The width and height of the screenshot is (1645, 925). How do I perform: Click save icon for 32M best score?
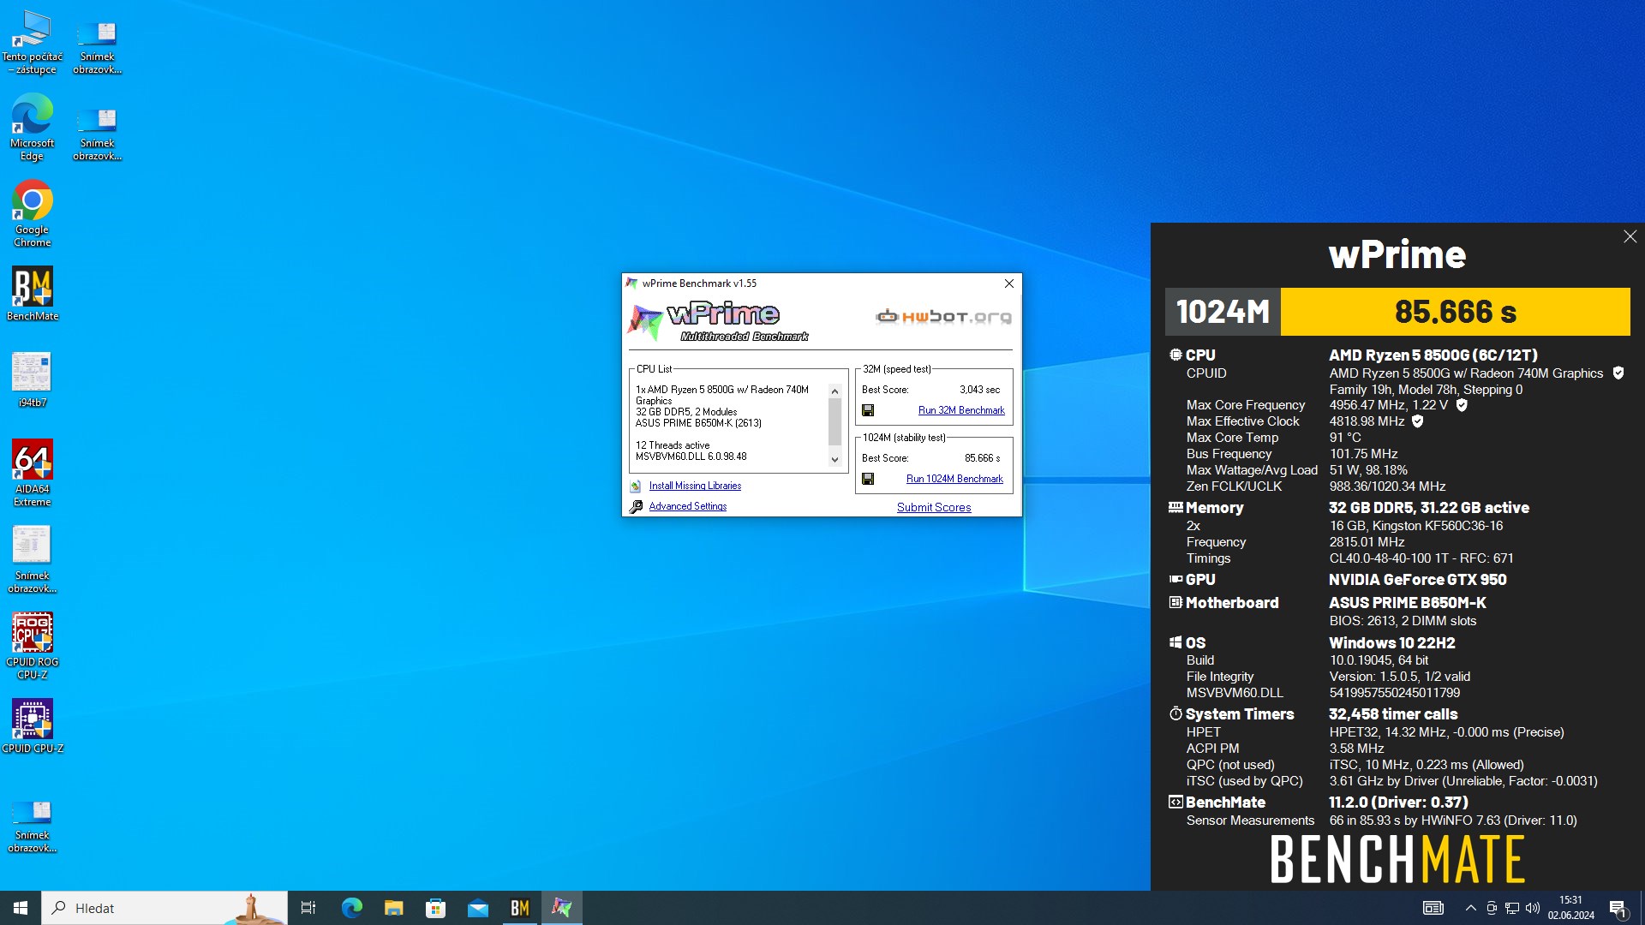click(868, 410)
